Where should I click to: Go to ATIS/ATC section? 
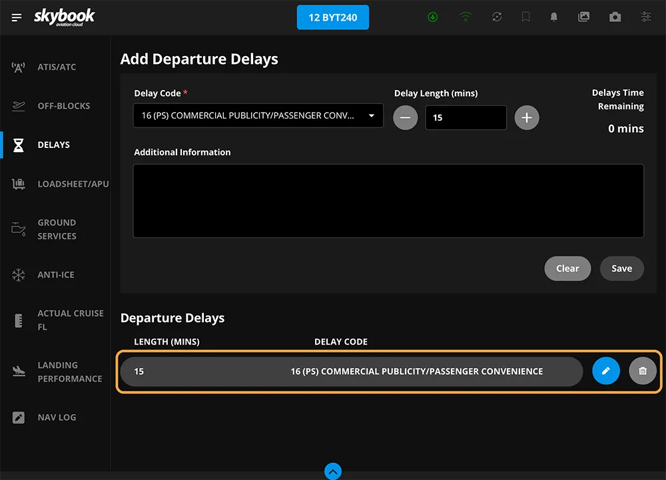coord(56,67)
